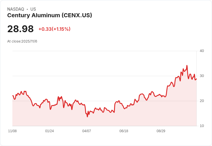The height and width of the screenshot is (146, 212).
Task: Click the 06/18 x-axis date label
Action: point(124,131)
